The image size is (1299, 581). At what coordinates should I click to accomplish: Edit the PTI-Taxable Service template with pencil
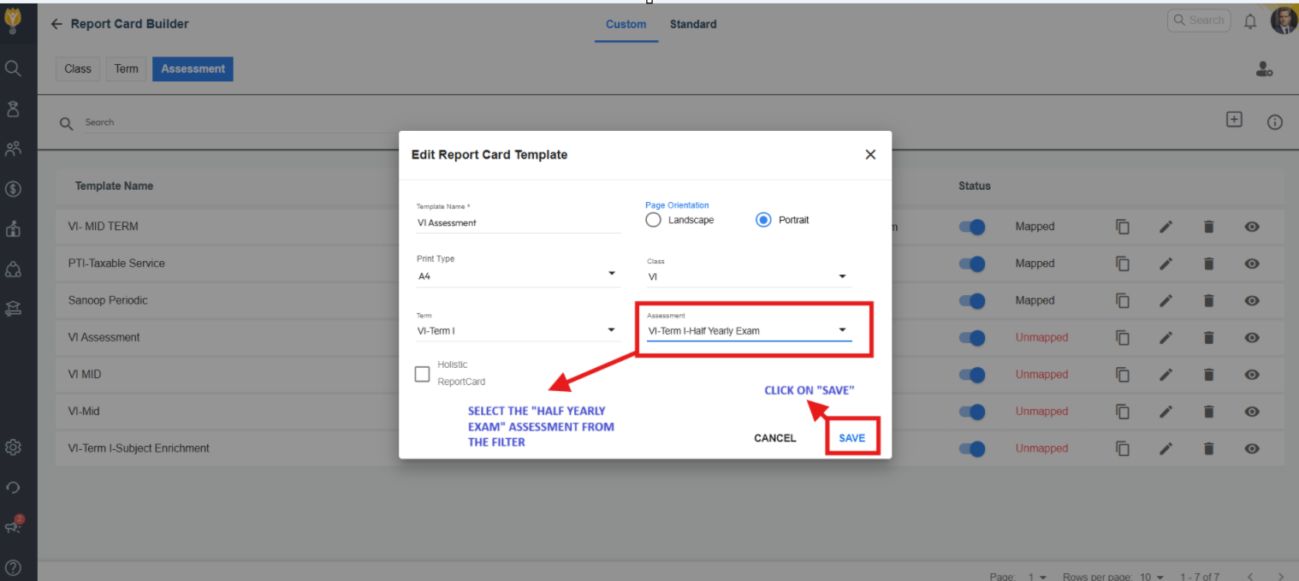[1166, 264]
